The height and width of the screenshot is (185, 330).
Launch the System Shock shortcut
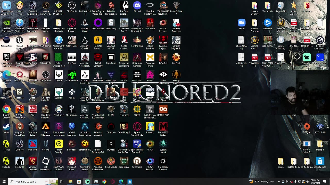pyautogui.click(x=163, y=146)
